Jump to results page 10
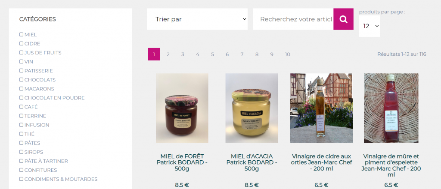Image resolution: width=441 pixels, height=189 pixels. (x=287, y=54)
